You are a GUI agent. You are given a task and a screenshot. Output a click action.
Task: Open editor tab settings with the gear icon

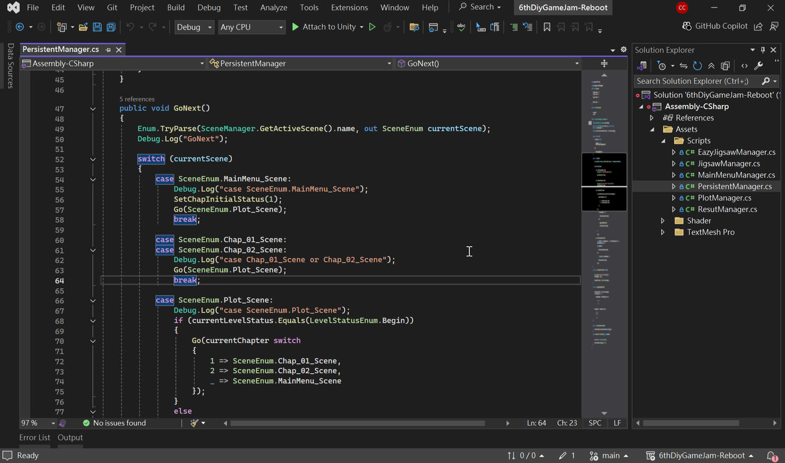coord(624,50)
